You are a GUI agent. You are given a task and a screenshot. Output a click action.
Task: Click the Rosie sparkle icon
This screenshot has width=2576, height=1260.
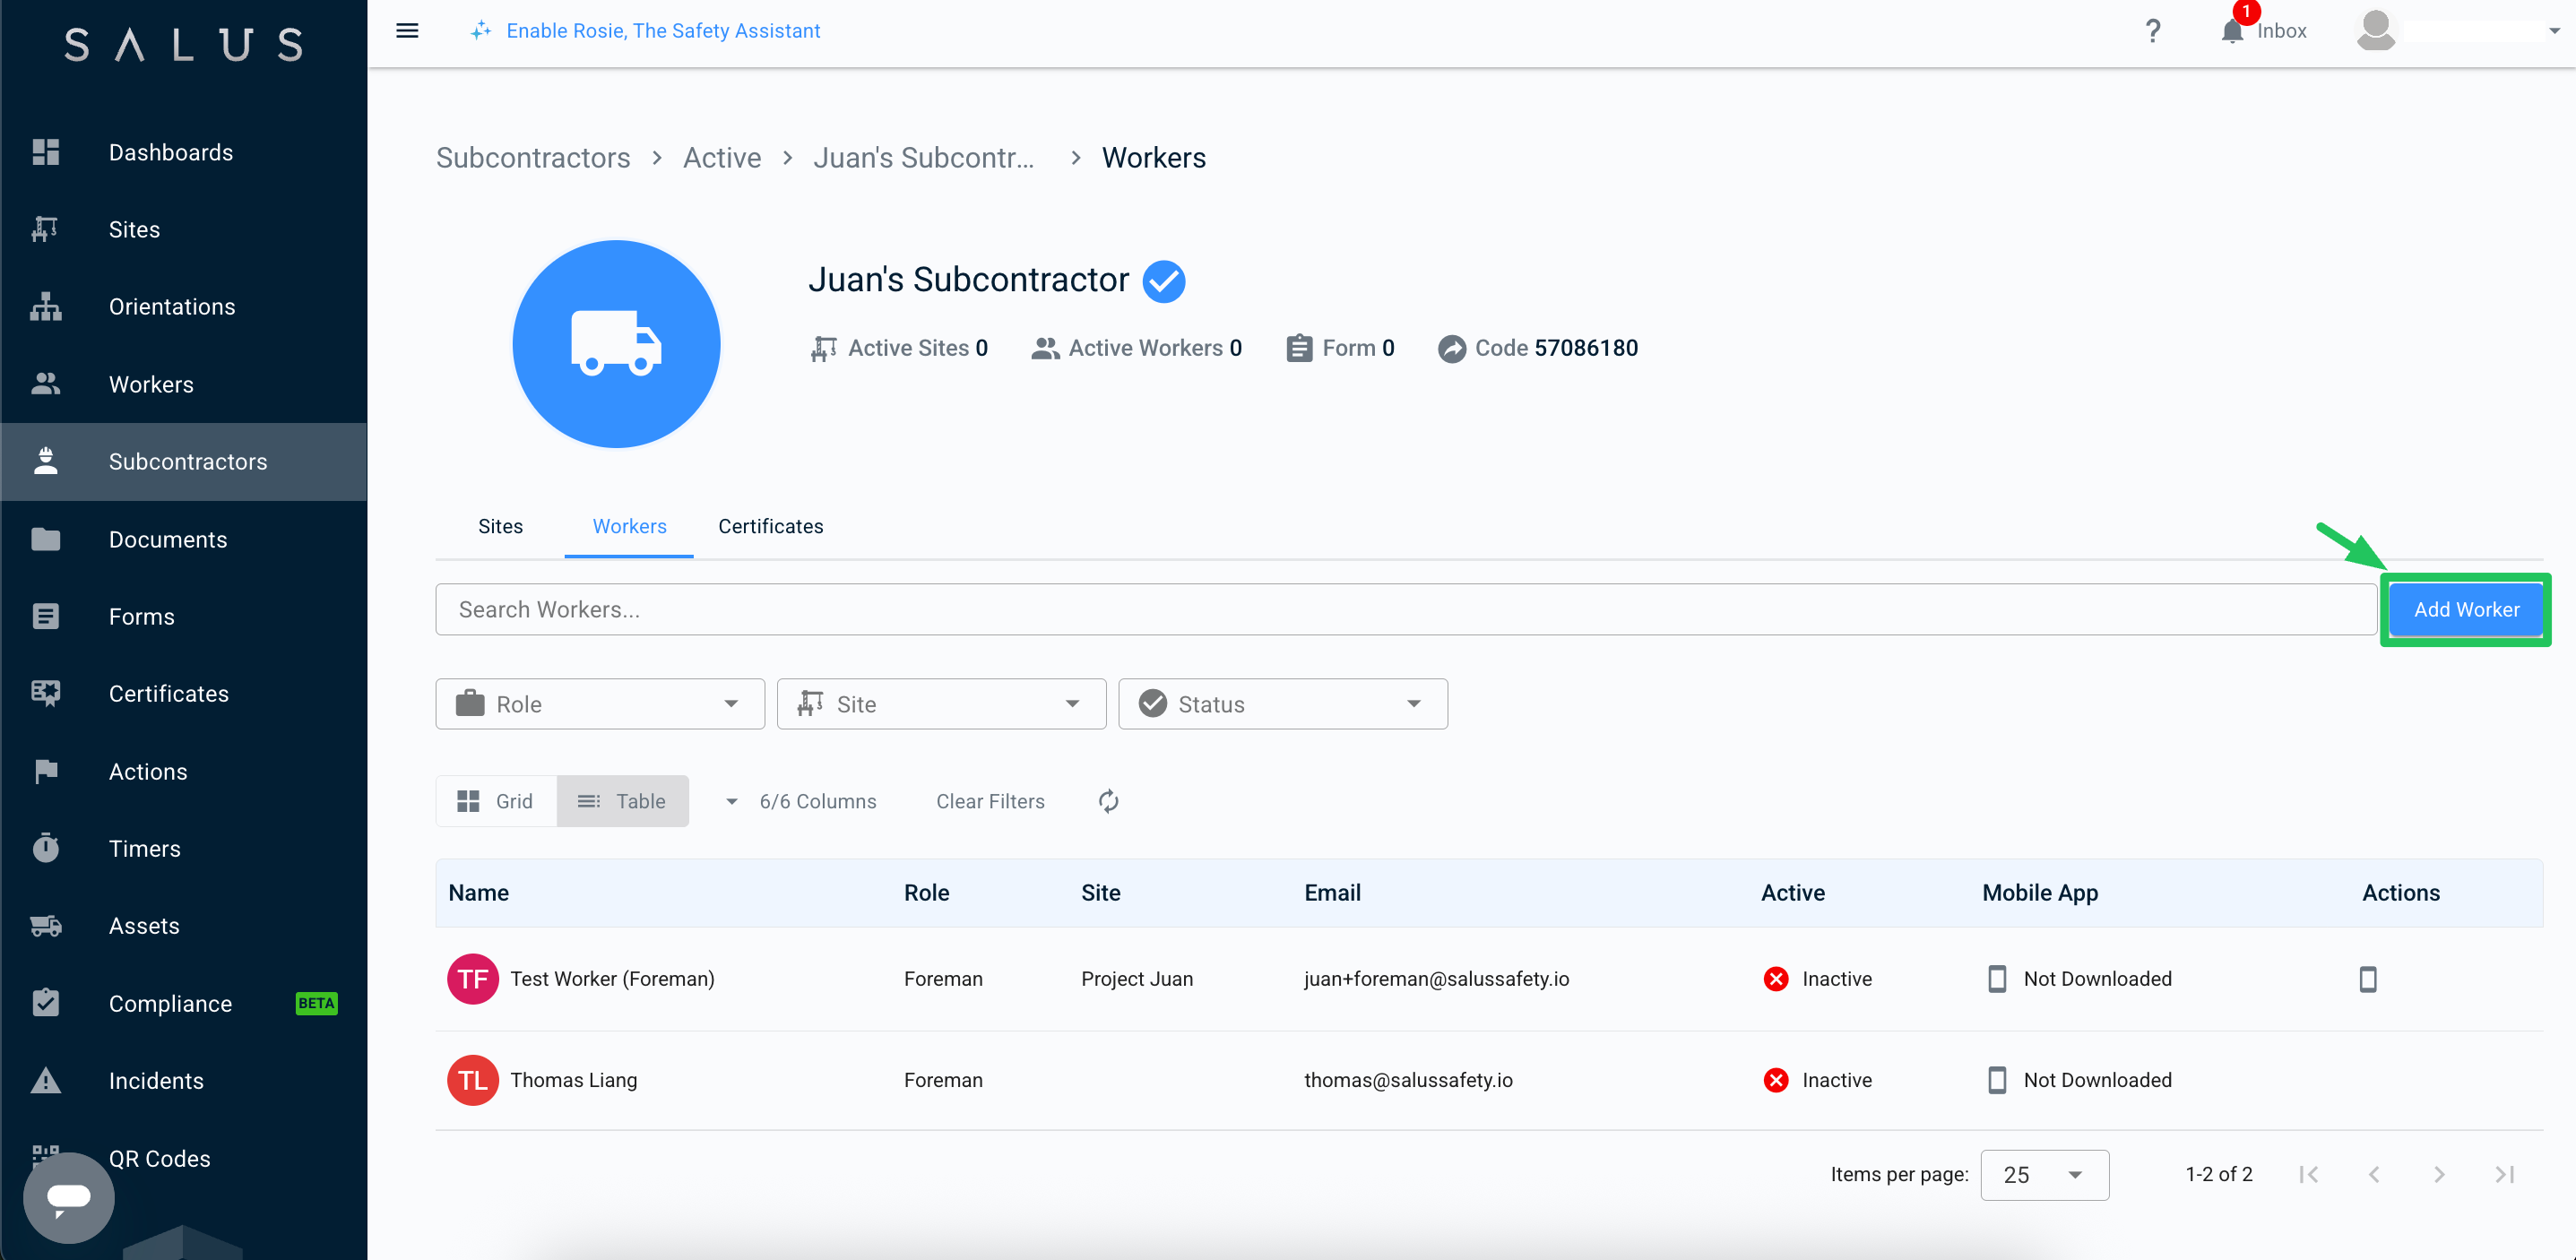pyautogui.click(x=481, y=30)
